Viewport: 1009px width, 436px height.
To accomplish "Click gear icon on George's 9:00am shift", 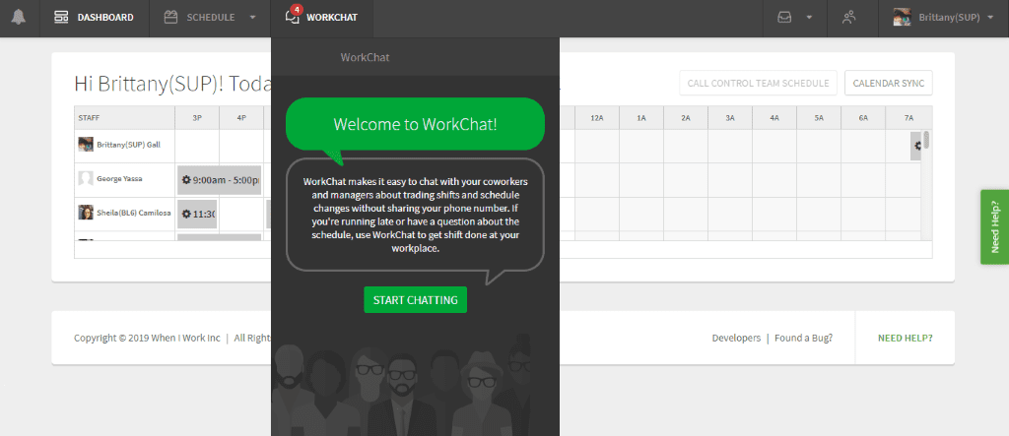I will [186, 180].
